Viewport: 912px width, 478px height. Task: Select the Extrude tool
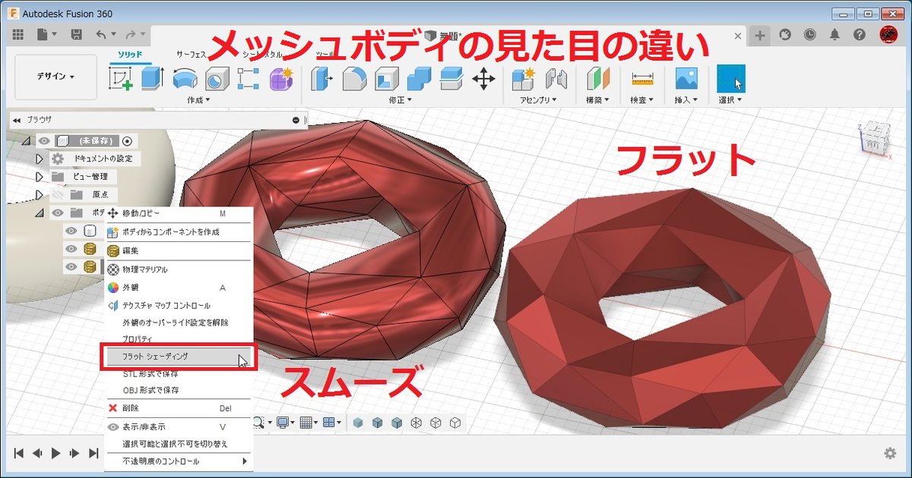[152, 79]
